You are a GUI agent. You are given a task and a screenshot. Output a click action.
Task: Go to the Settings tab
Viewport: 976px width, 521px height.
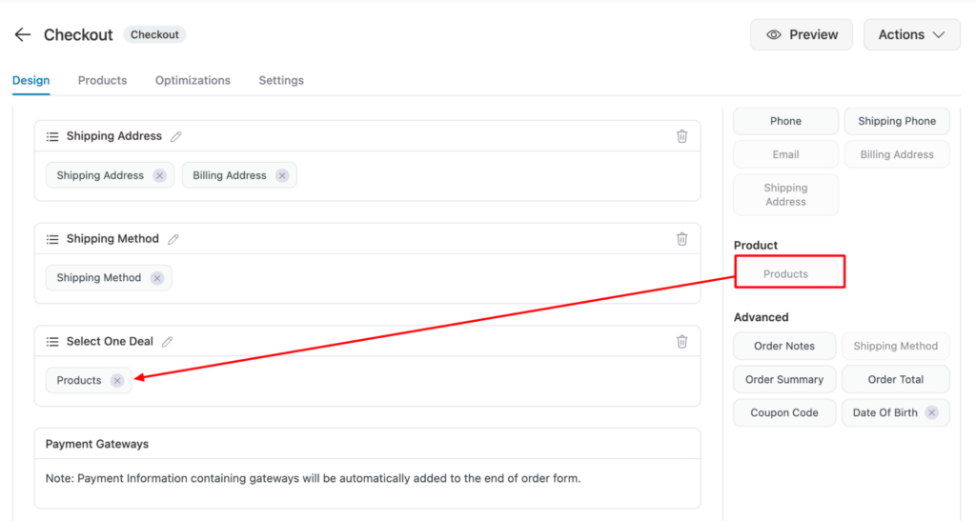[x=281, y=80]
